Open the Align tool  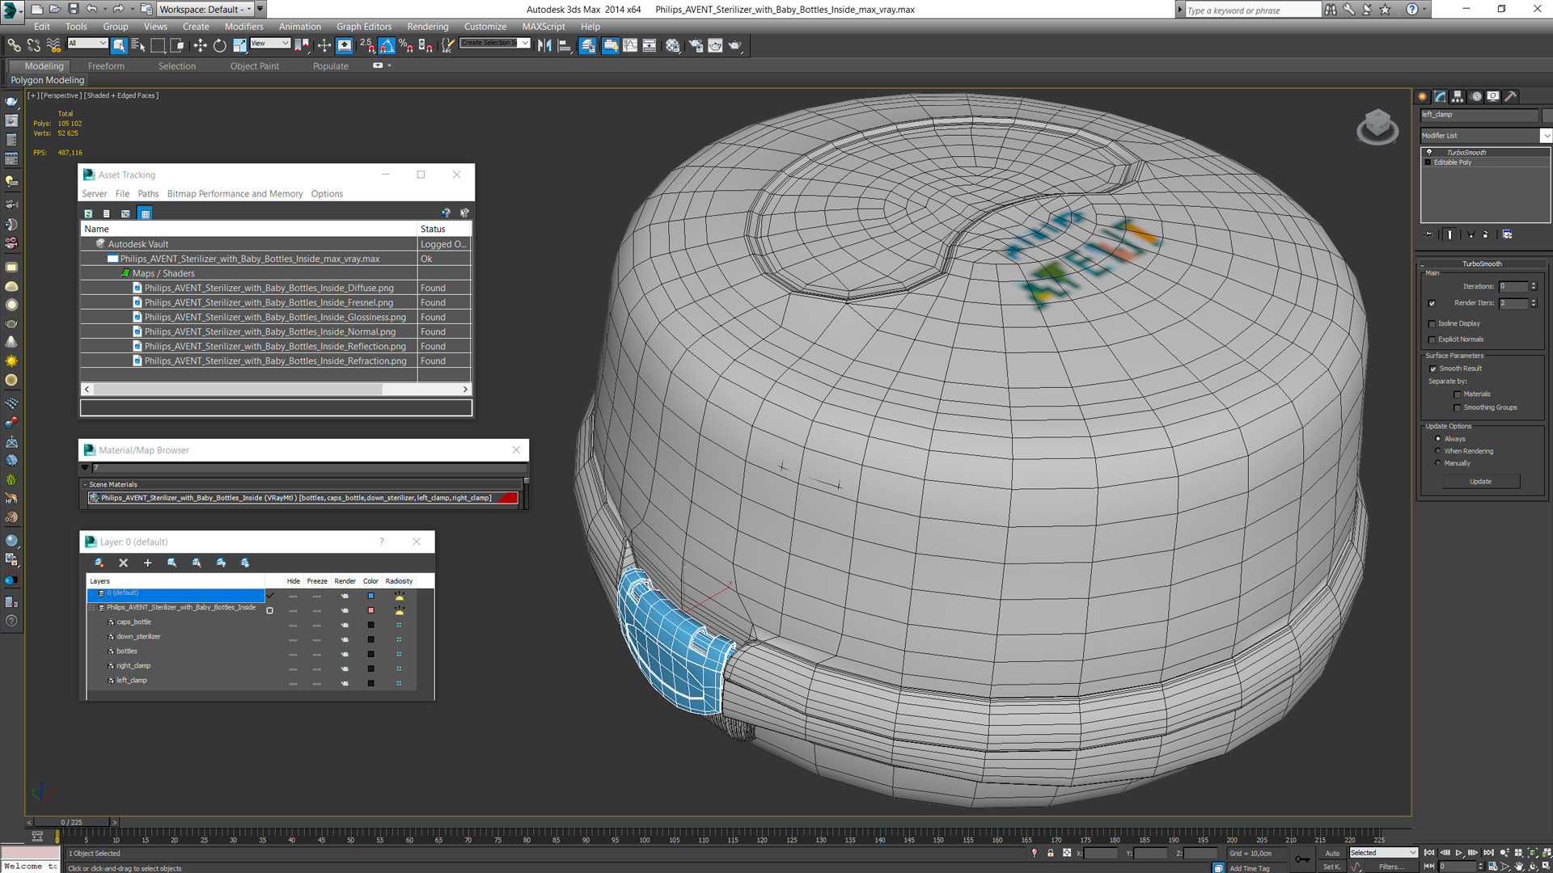click(565, 45)
